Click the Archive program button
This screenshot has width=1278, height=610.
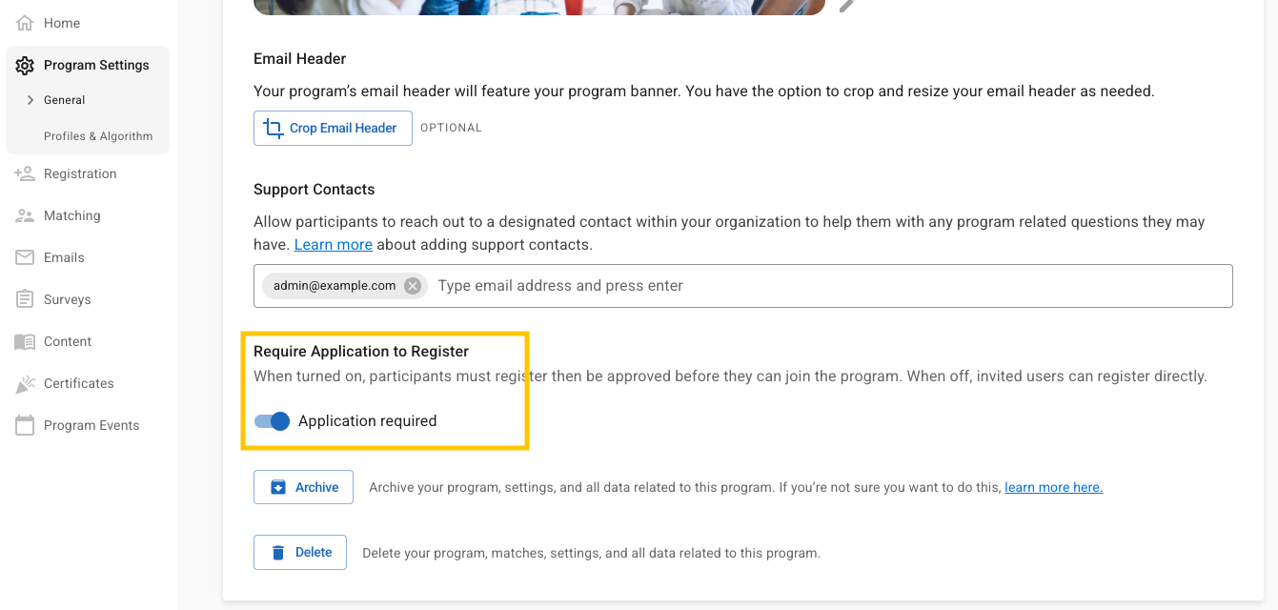click(x=303, y=487)
